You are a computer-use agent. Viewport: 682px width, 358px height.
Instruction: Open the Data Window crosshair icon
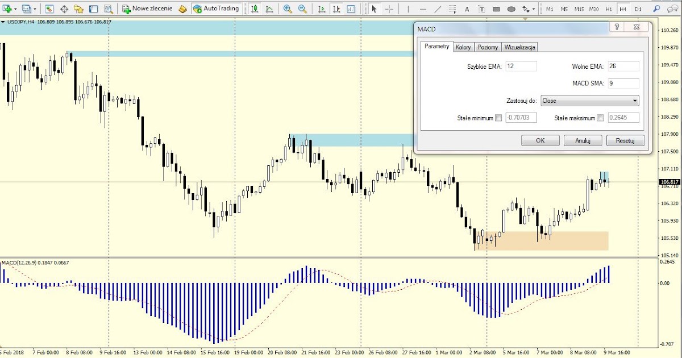[64, 9]
